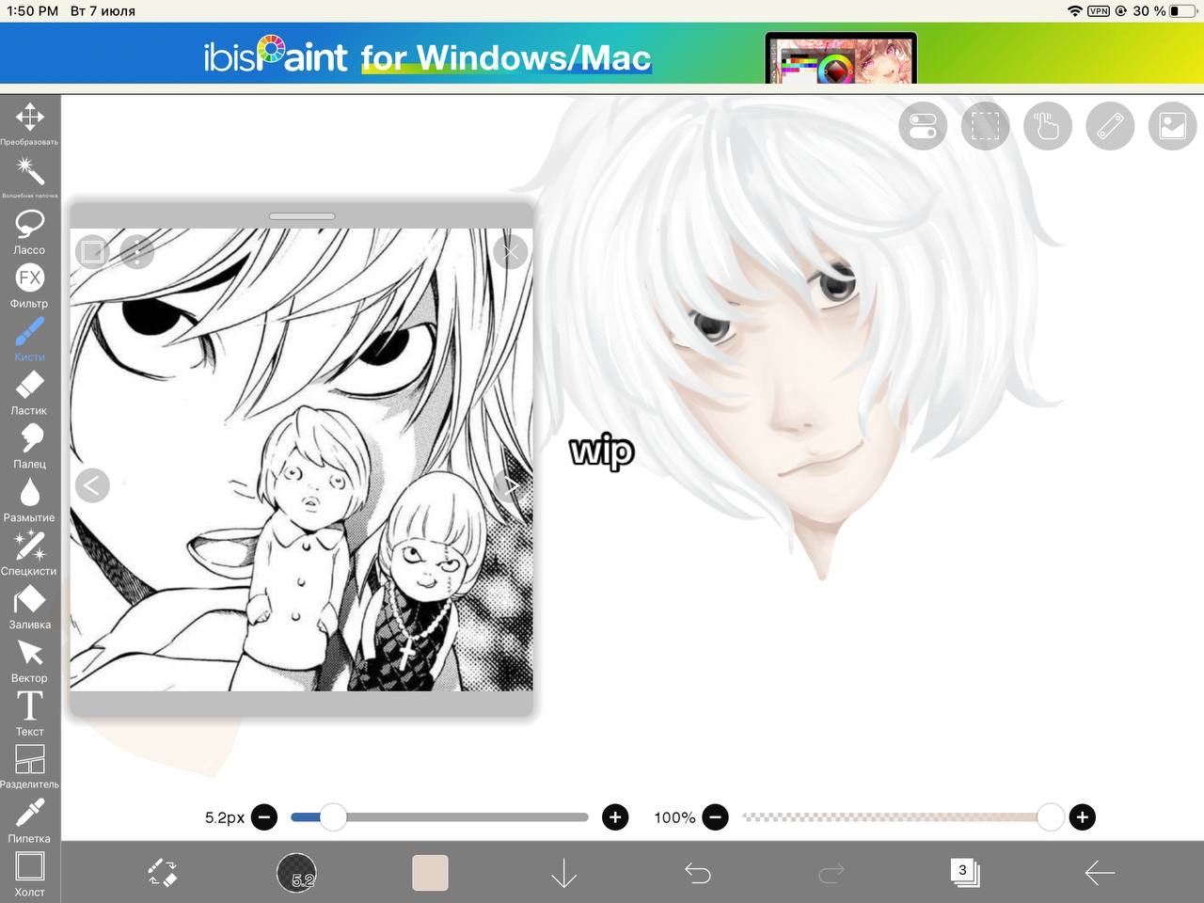Select the Lasso tool (Лассо)
This screenshot has height=903, width=1204.
click(29, 231)
